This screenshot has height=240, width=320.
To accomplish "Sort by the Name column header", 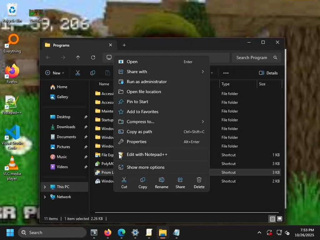I will 104,84.
